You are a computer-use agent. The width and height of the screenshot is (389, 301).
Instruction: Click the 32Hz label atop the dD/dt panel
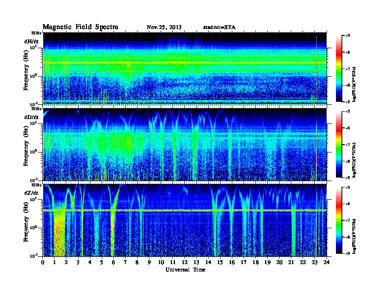[x=36, y=109]
